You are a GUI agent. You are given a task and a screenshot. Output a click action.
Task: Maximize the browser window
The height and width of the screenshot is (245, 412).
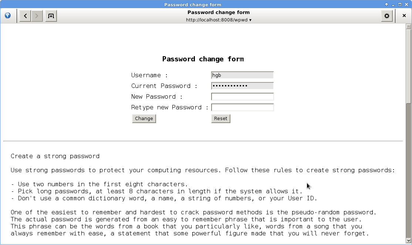399,4
